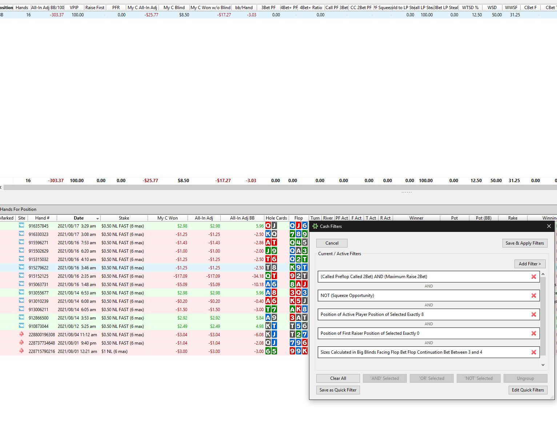Viewport: 557px width, 438px height.
Task: Click the $1 NL (6 max) stake cell
Action: coord(115,351)
